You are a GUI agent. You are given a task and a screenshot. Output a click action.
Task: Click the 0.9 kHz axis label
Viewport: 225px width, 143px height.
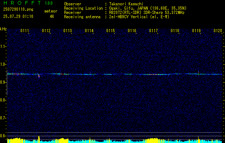click(3, 82)
